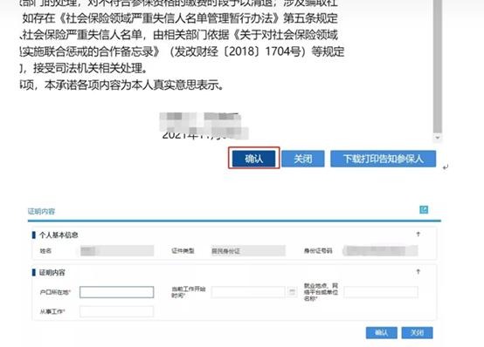Screen dimensions: 484x347
Task: Collapse the 个人基本信息 section arrow
Action: 418,235
